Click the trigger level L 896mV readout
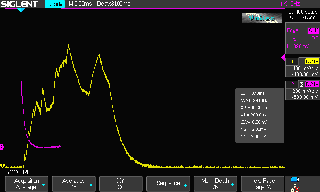This screenshot has width=320, height=192. (x=298, y=46)
